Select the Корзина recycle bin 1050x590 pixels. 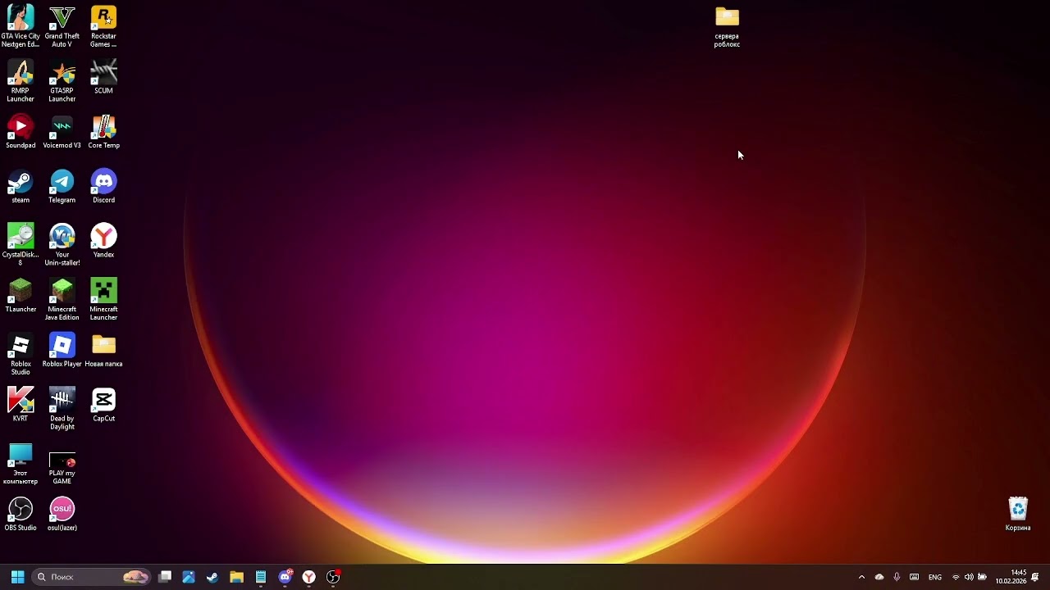(x=1018, y=515)
